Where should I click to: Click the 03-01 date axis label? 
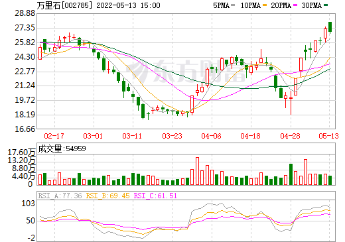[x=93, y=136]
